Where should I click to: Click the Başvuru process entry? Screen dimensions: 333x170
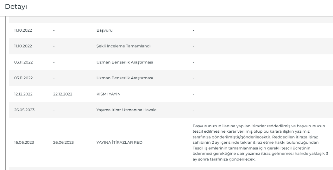(x=104, y=30)
